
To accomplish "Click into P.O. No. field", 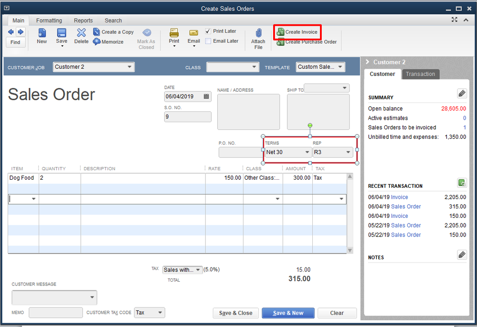I will tap(240, 152).
